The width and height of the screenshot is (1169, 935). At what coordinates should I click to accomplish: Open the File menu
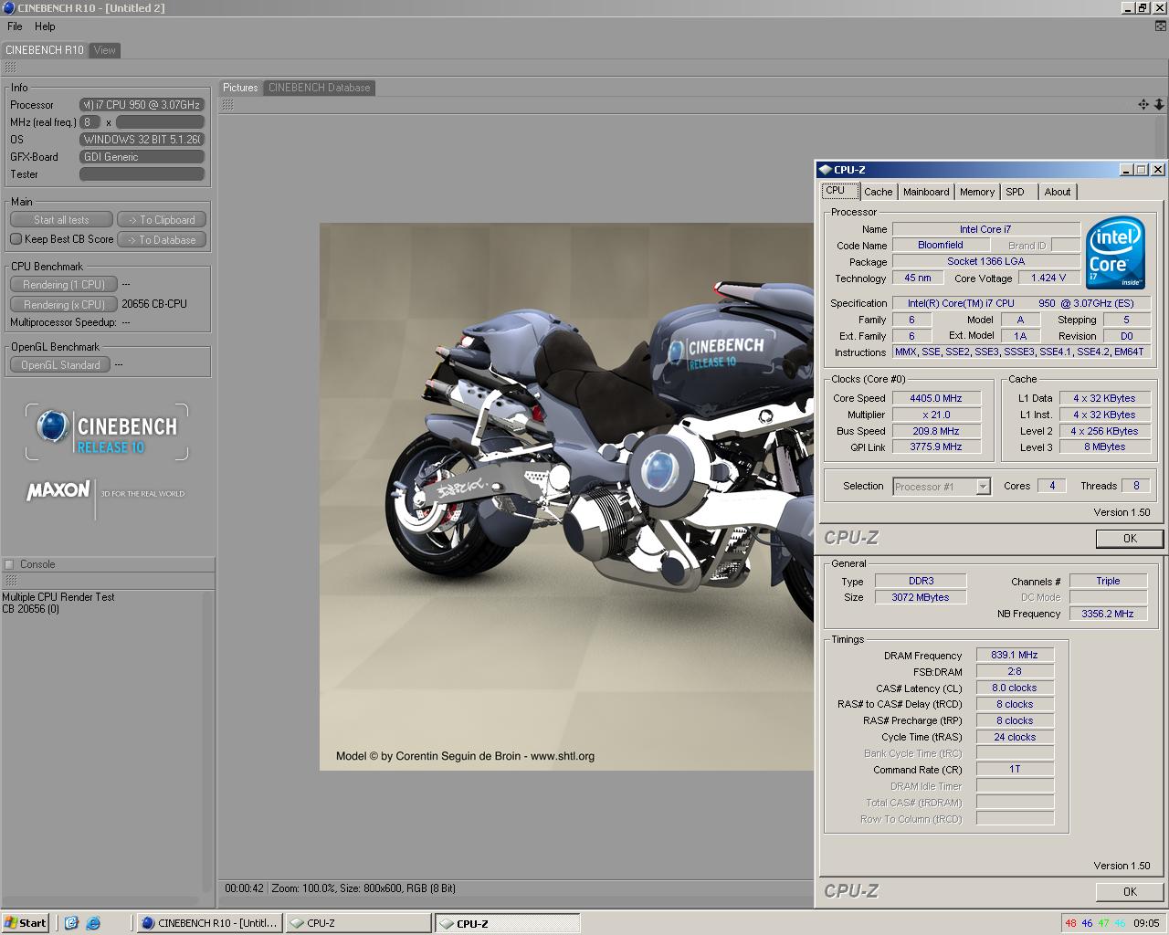point(15,26)
